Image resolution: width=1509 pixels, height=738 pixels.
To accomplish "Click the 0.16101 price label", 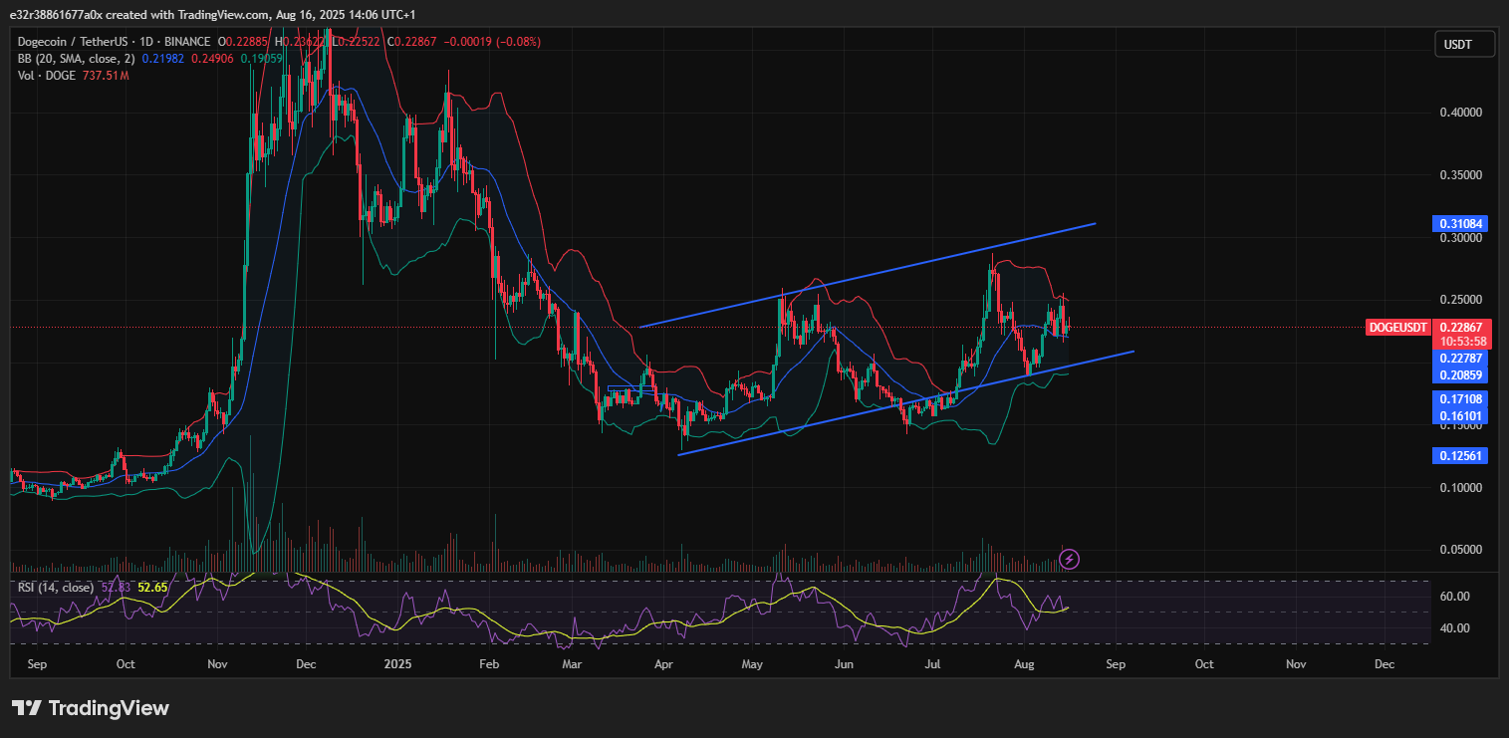I will tap(1462, 415).
